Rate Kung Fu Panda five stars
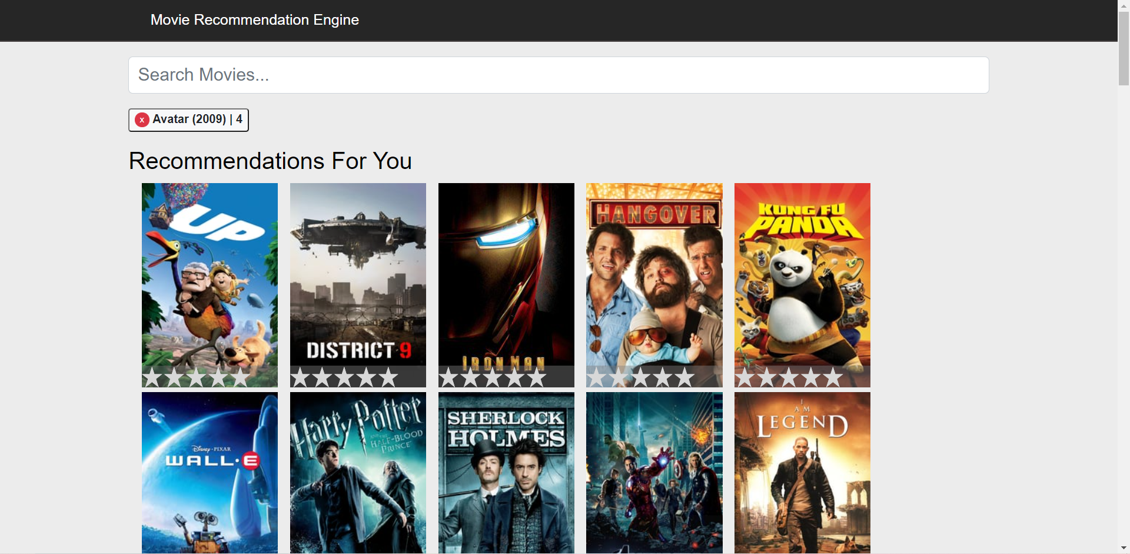The image size is (1130, 554). pyautogui.click(x=833, y=377)
